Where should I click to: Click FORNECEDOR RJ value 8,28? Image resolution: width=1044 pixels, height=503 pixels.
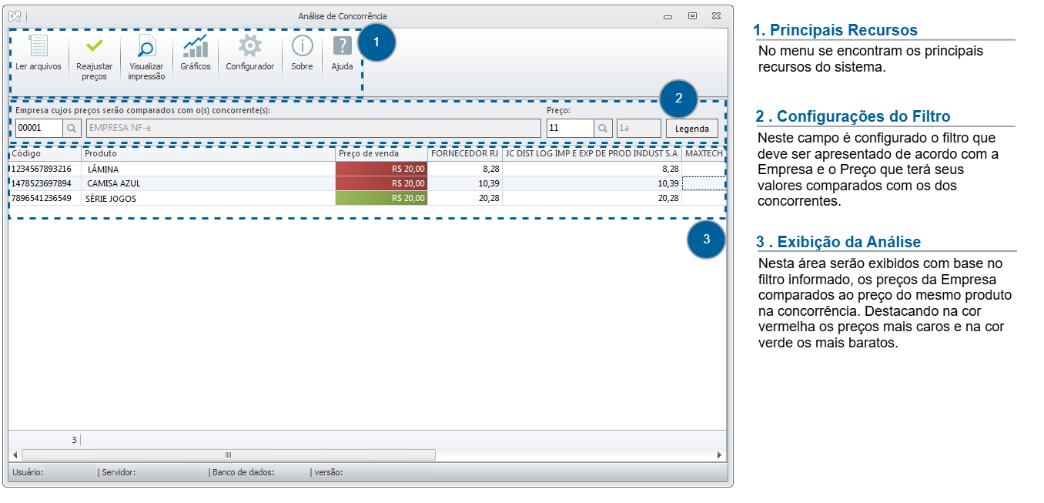465,169
